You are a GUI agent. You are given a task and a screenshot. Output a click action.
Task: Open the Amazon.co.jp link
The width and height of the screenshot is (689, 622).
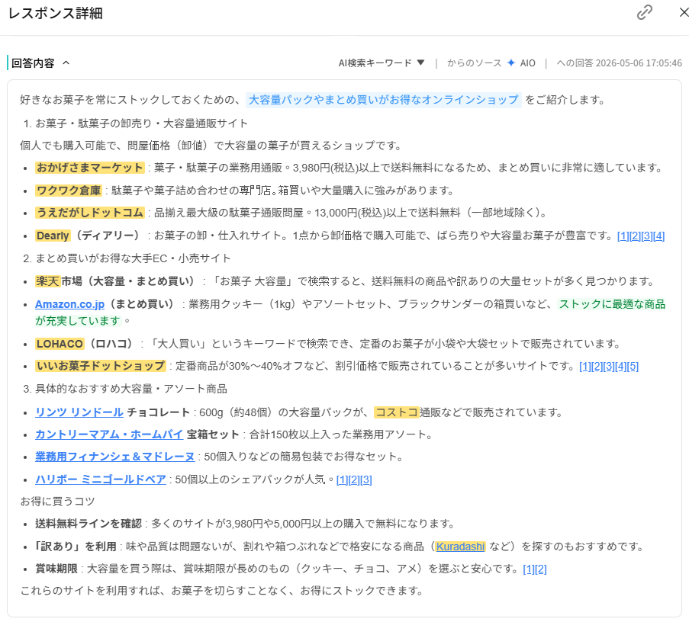(x=70, y=304)
